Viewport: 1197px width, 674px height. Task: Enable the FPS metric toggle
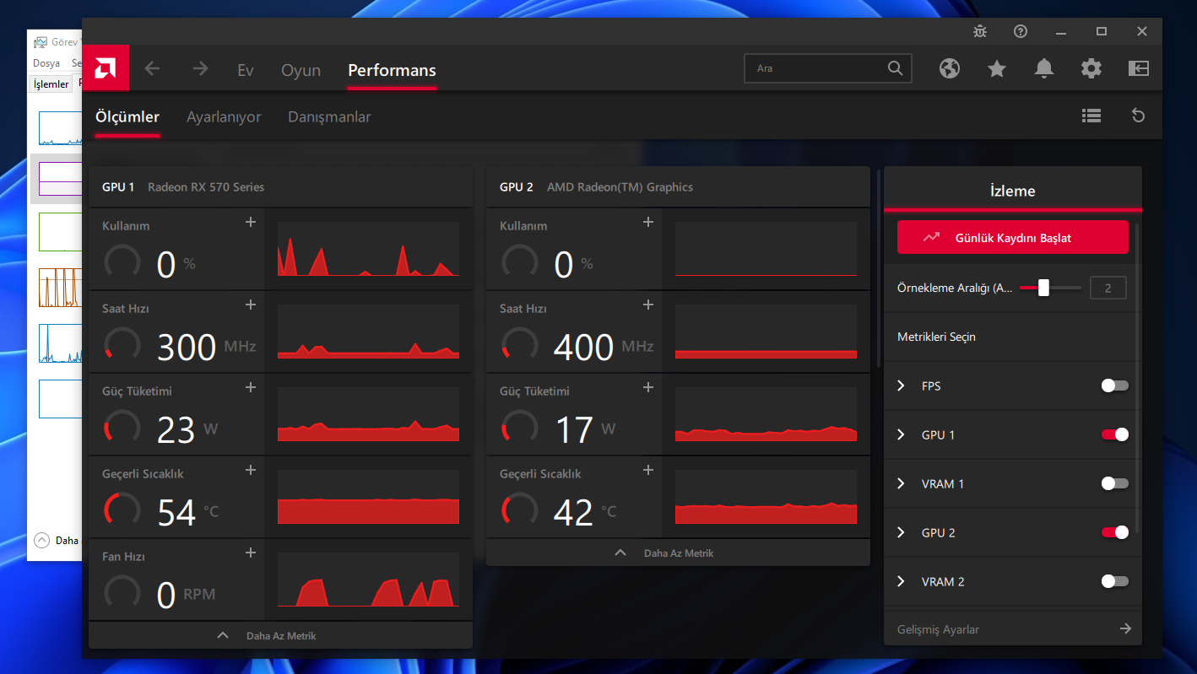click(x=1114, y=386)
